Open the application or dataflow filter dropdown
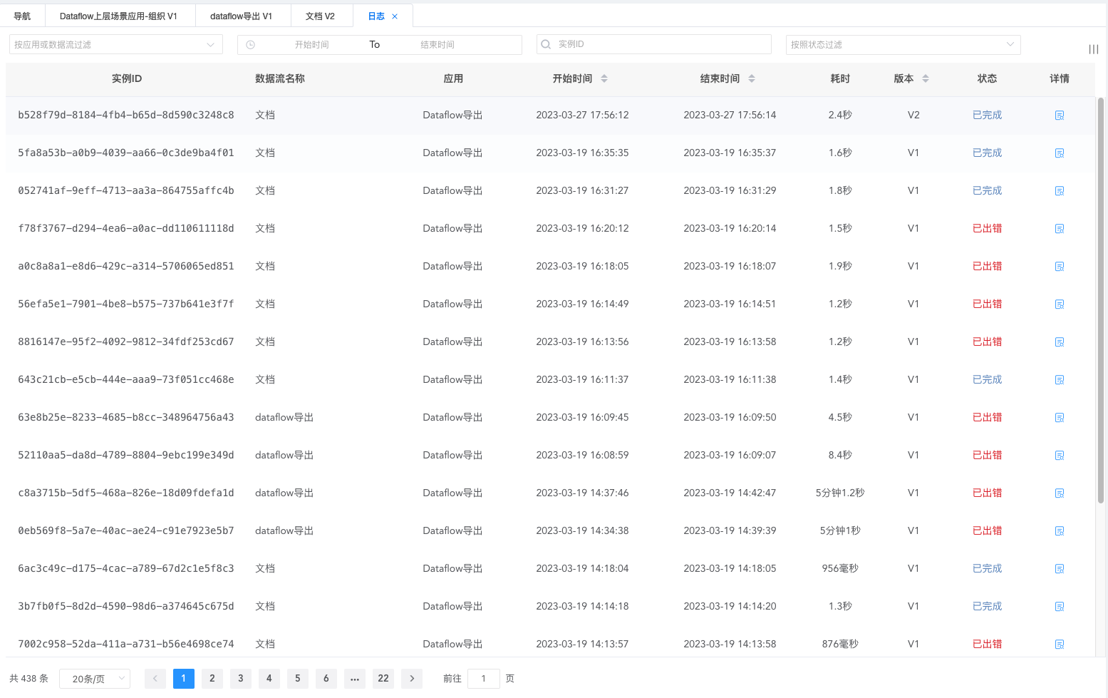The image size is (1108, 698). tap(116, 44)
